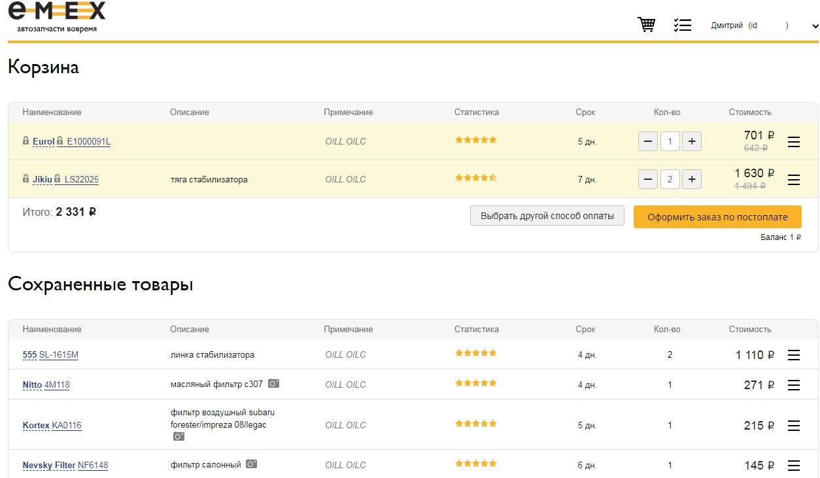View star rating of 555 SL-1615M

[476, 353]
